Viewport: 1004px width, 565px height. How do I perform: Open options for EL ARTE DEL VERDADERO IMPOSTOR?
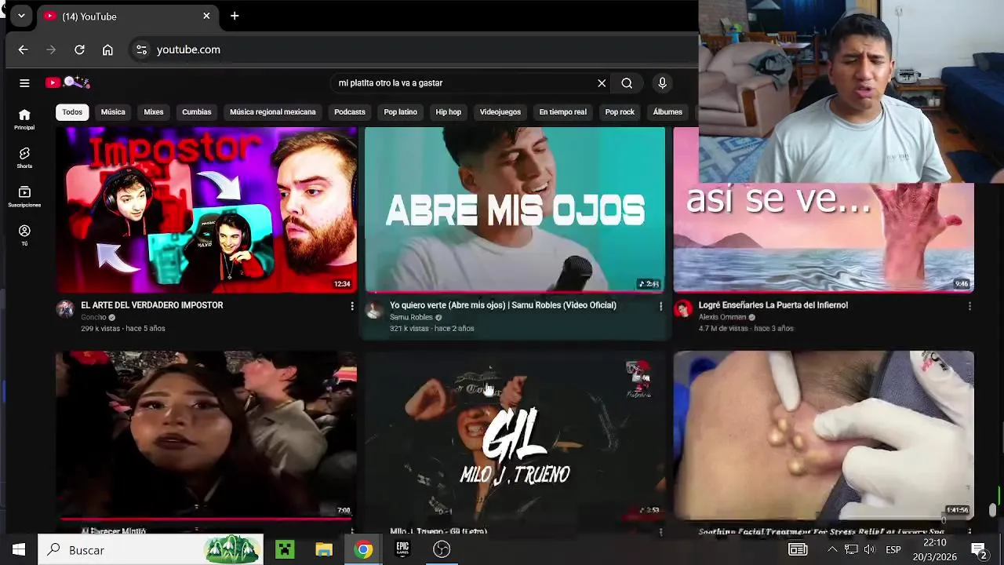click(351, 306)
